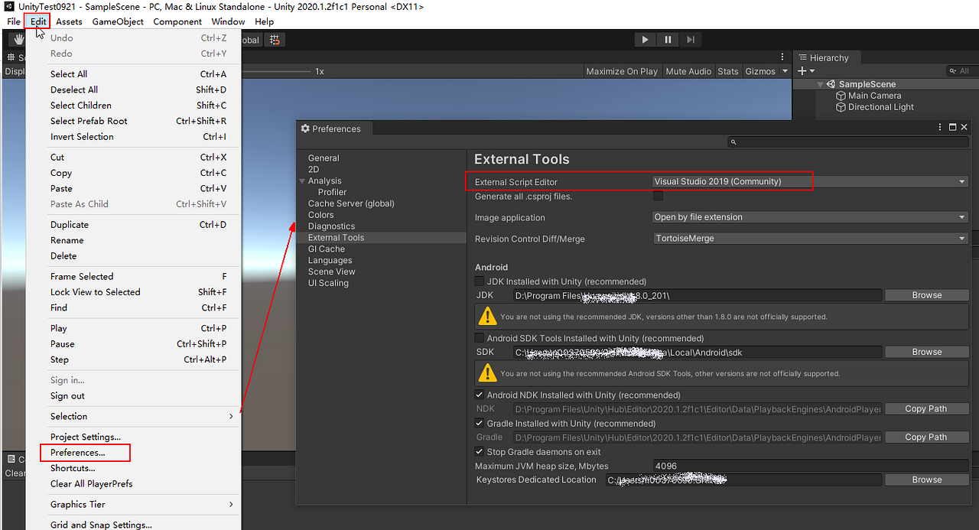
Task: Click Browse next to the JDK path
Action: [x=926, y=294]
